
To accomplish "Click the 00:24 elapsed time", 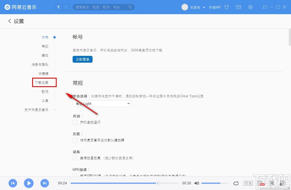I will [x=62, y=183].
